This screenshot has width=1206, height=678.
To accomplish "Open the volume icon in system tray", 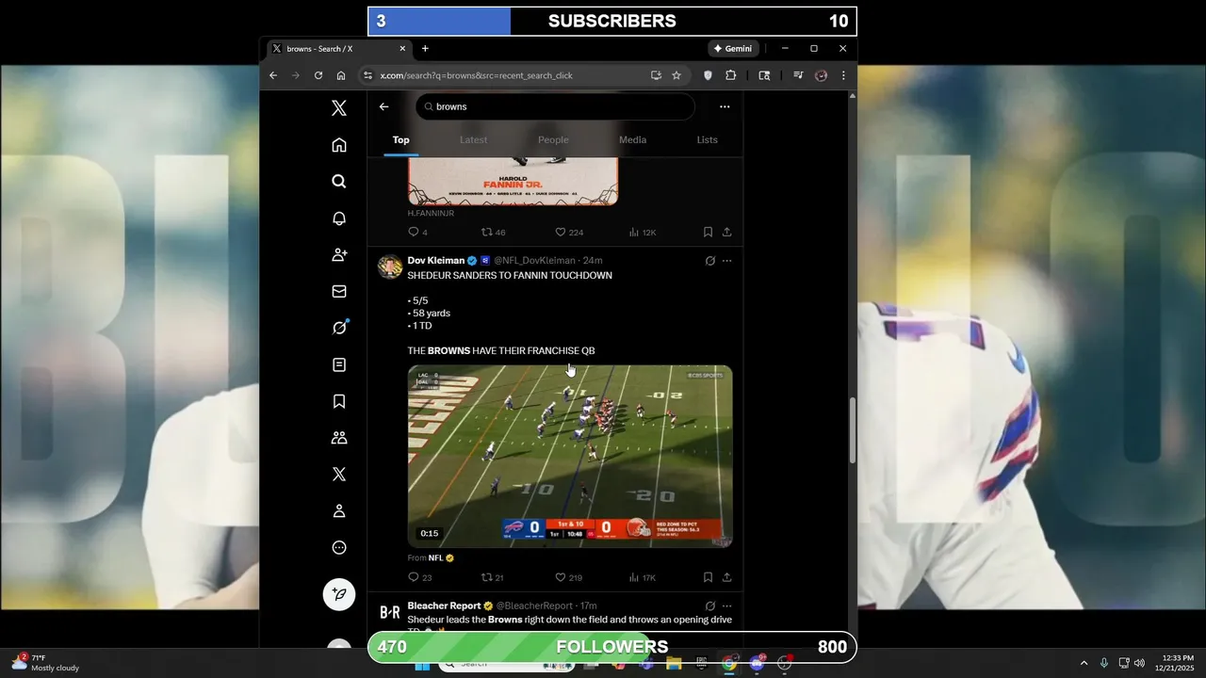I will coord(1139,663).
